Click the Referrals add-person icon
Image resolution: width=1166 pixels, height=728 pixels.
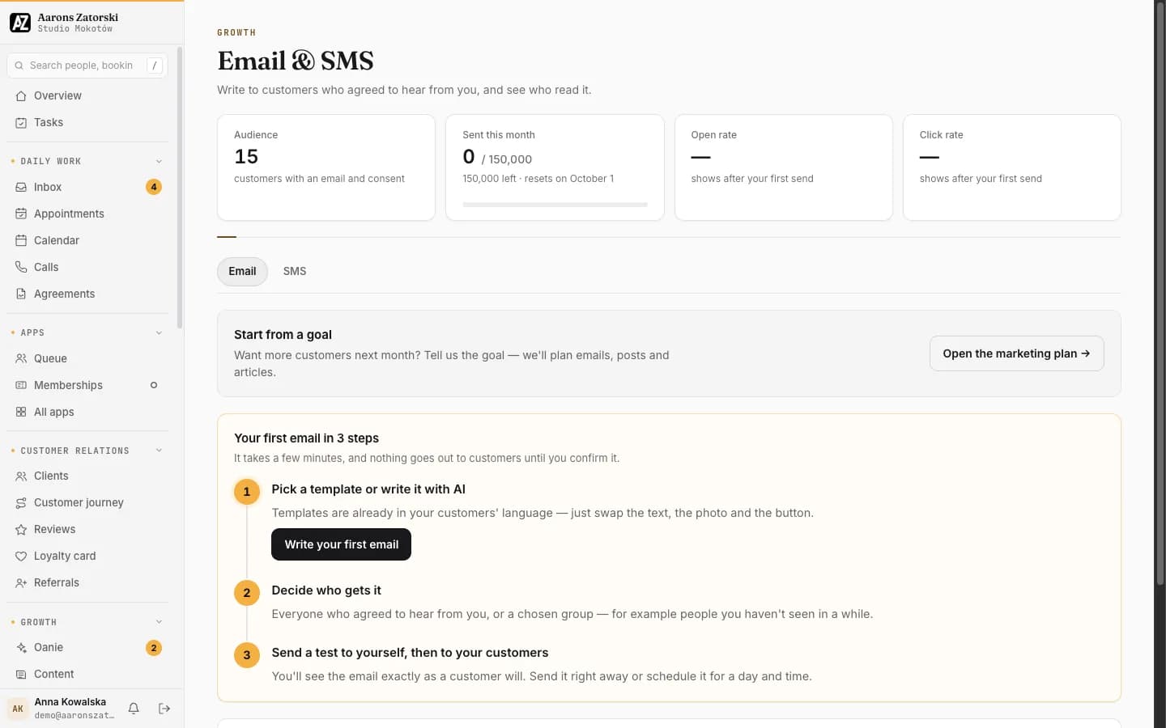tap(21, 582)
